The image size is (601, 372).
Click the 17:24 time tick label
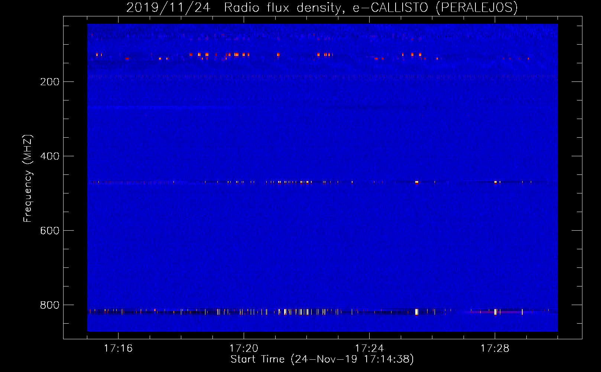(369, 349)
